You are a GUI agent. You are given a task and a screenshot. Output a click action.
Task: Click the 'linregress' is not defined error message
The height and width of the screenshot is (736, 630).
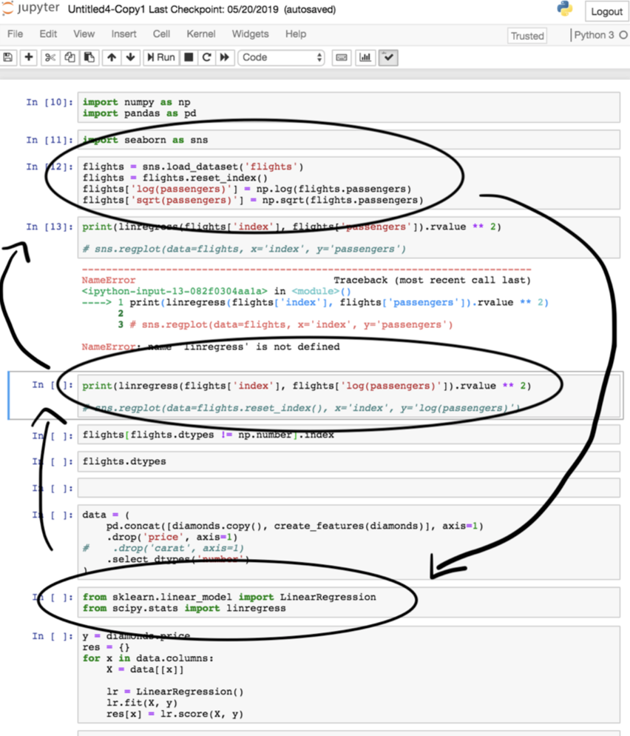point(211,347)
